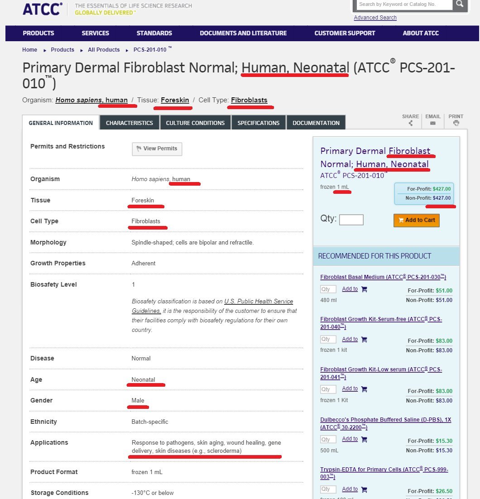This screenshot has width=480, height=499.
Task: Select the GENERAL INFORMATION tab
Action: tap(61, 123)
